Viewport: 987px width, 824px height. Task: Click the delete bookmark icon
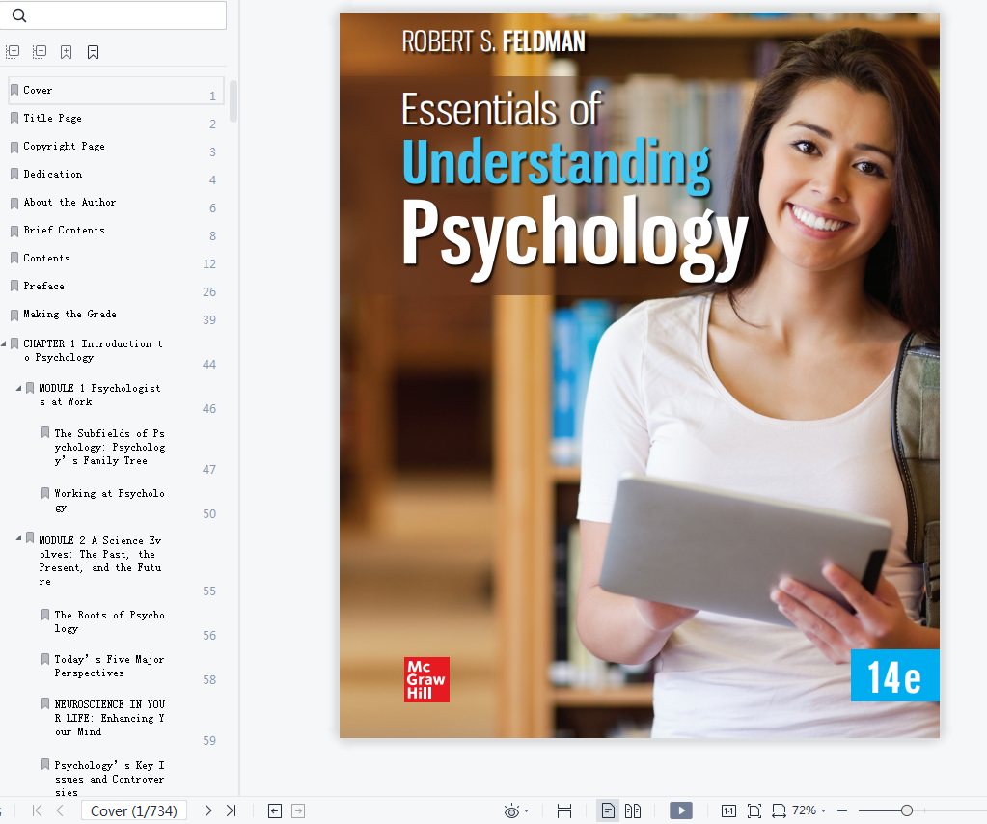point(94,52)
